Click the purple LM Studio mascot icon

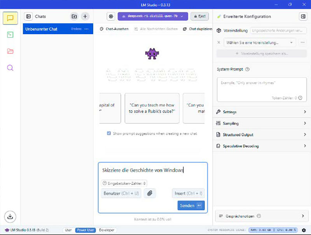click(152, 54)
